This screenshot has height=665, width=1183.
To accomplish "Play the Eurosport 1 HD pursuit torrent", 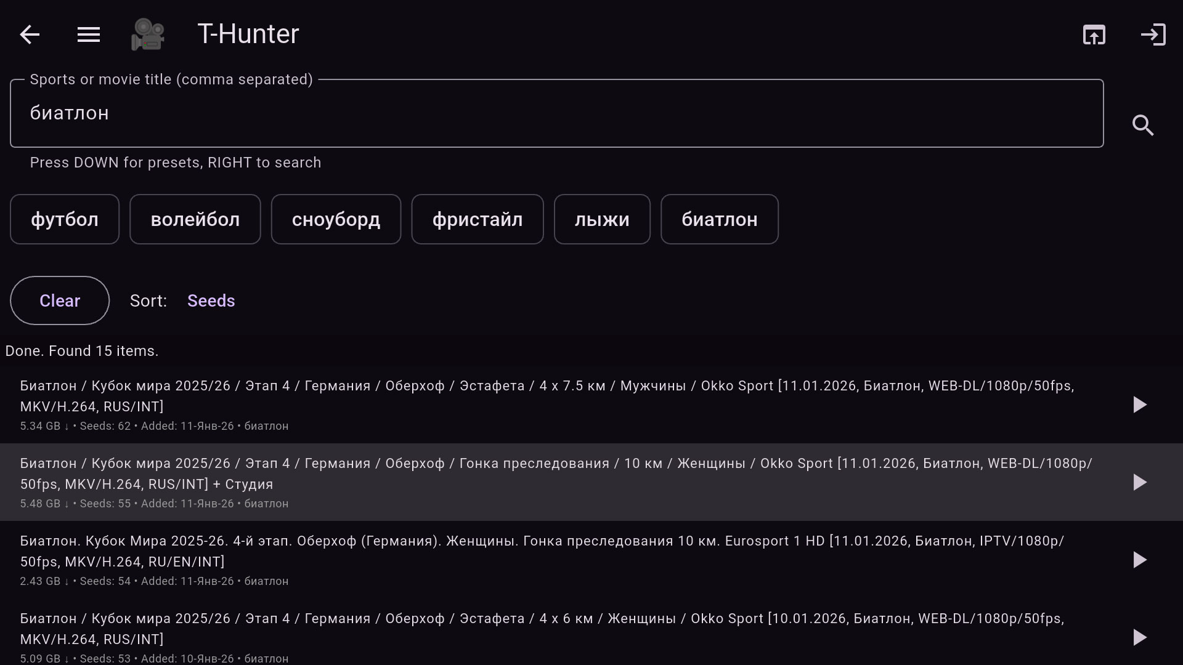I will (x=1140, y=560).
